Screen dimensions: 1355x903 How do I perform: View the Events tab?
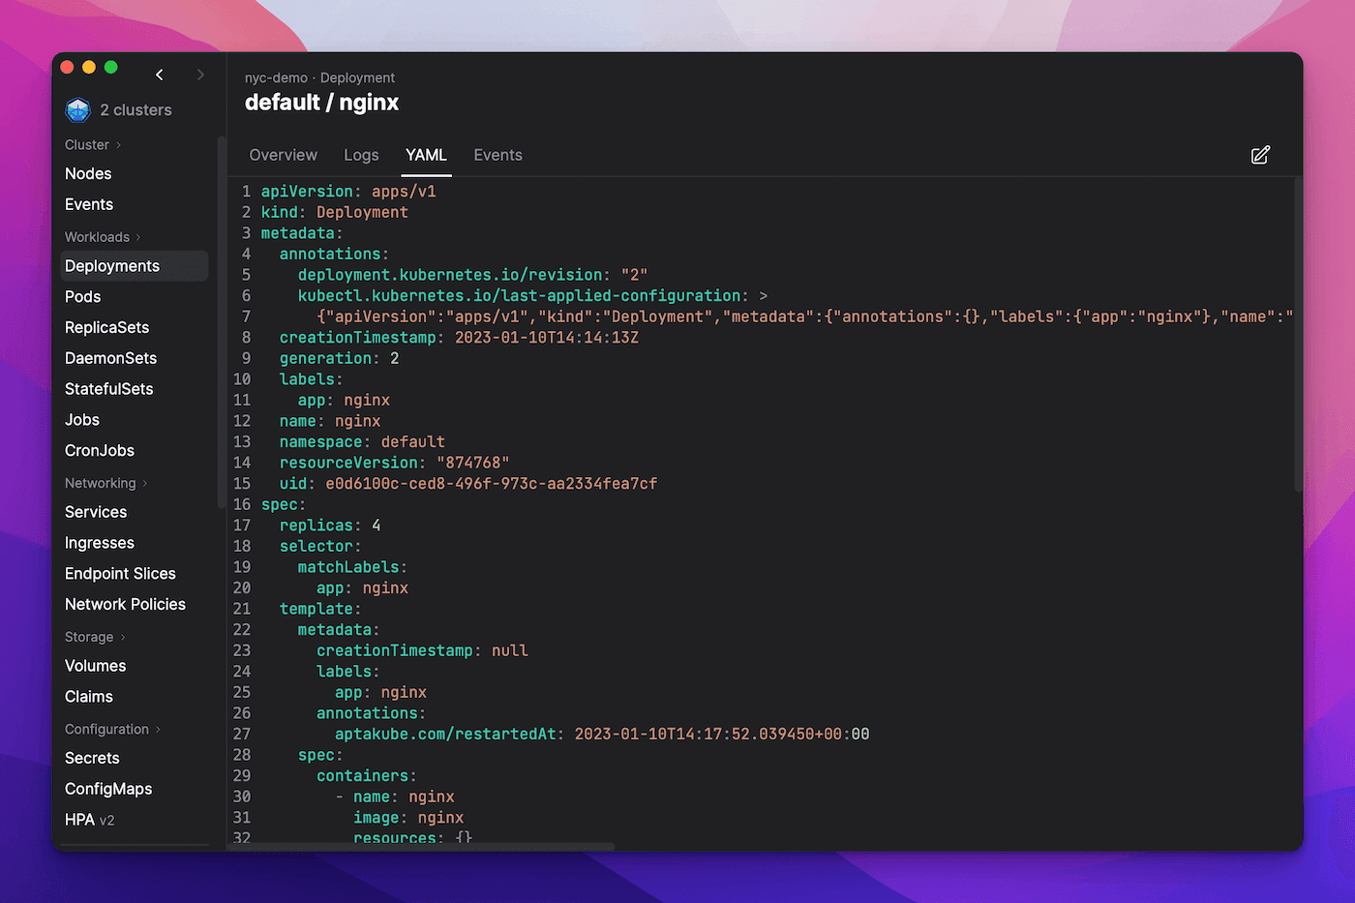(497, 155)
